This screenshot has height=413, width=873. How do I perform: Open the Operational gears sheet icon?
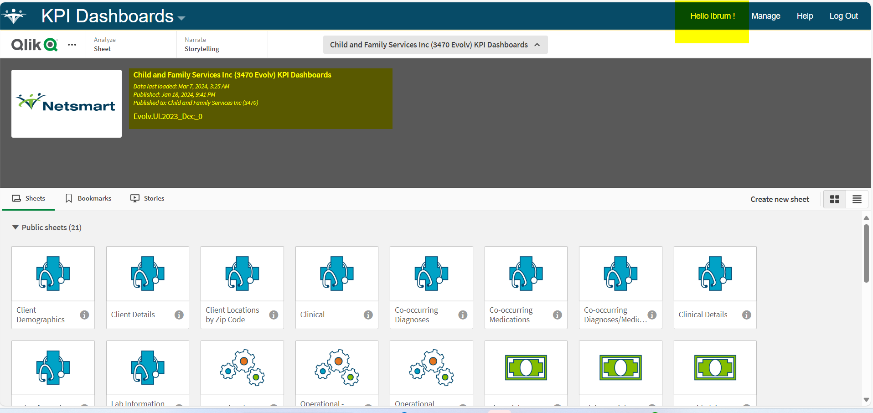(x=431, y=368)
